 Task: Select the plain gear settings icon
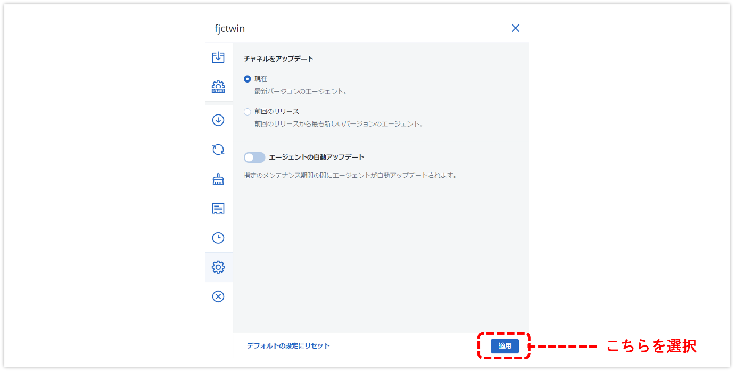218,267
